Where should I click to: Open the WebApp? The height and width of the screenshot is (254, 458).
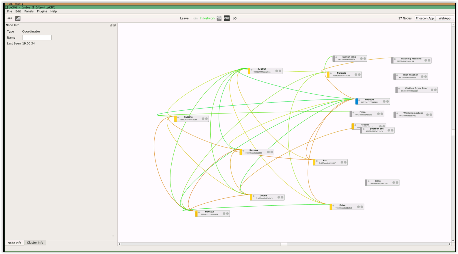tap(445, 18)
